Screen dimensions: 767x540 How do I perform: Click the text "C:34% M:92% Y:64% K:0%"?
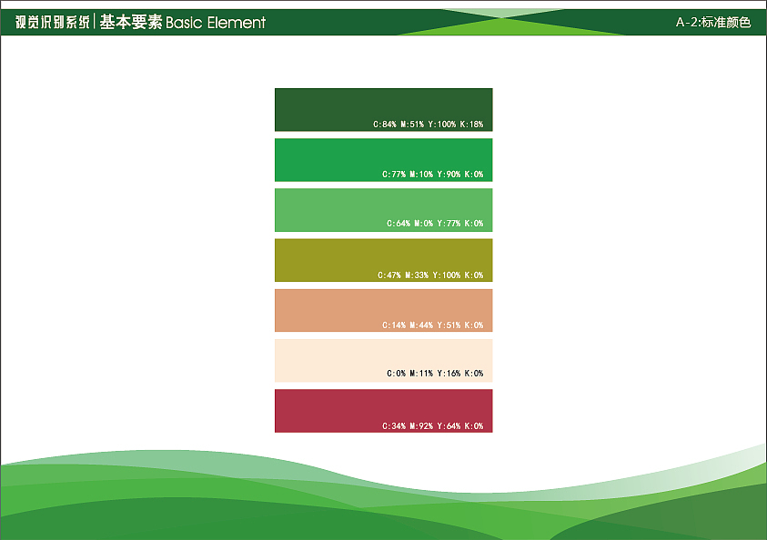tap(432, 426)
